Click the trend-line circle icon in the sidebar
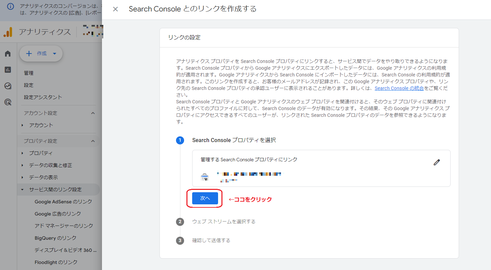This screenshot has height=270, width=491. 8,86
